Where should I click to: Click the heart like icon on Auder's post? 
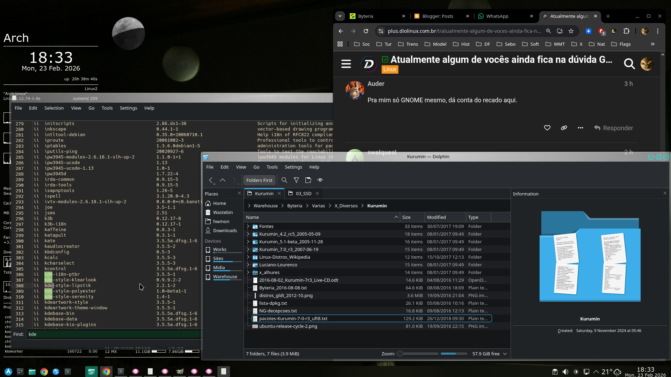547,128
